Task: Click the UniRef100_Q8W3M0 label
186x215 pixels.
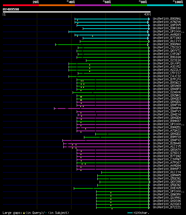Action: click(x=167, y=195)
